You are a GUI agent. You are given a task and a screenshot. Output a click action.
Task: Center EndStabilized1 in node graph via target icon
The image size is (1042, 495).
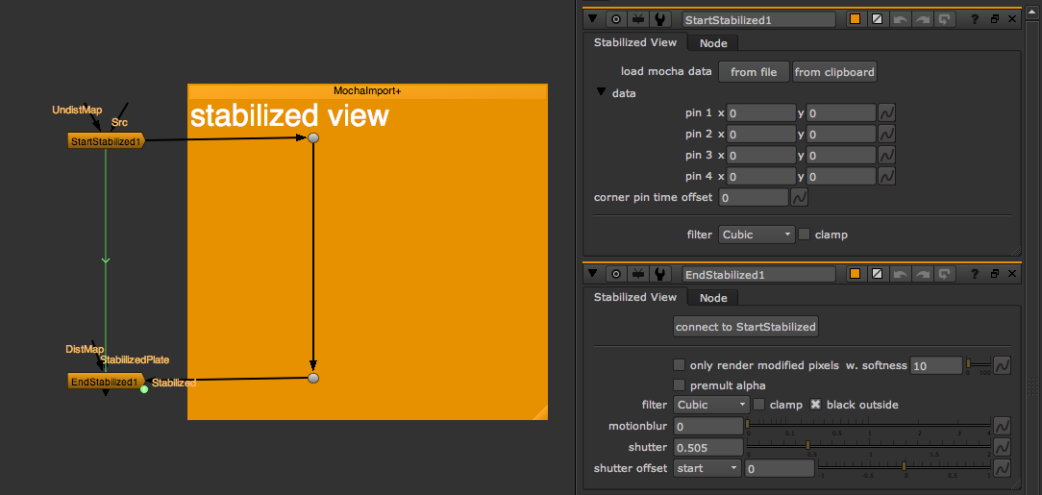tap(616, 274)
